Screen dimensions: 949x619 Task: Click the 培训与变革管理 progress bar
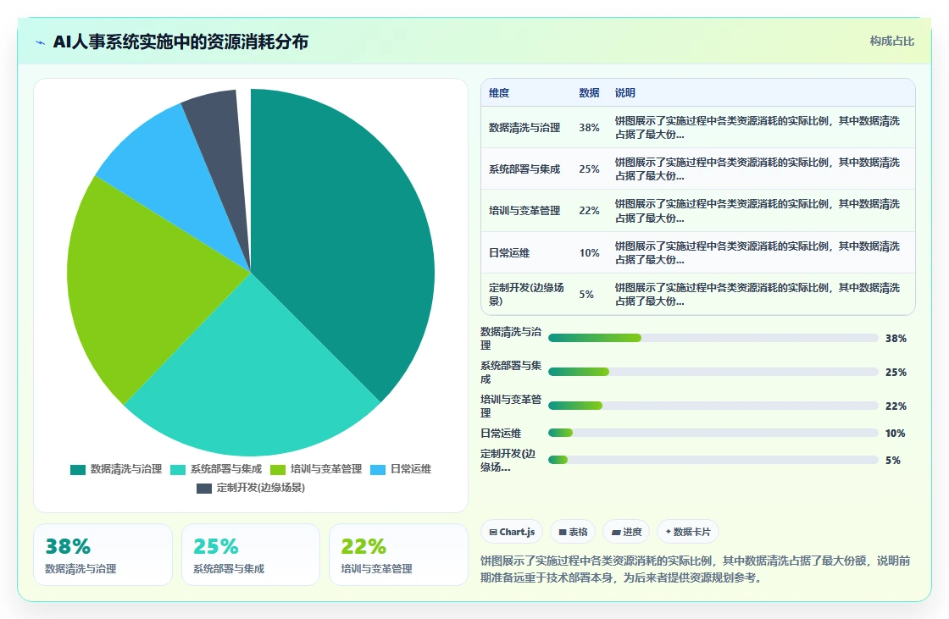(x=713, y=406)
